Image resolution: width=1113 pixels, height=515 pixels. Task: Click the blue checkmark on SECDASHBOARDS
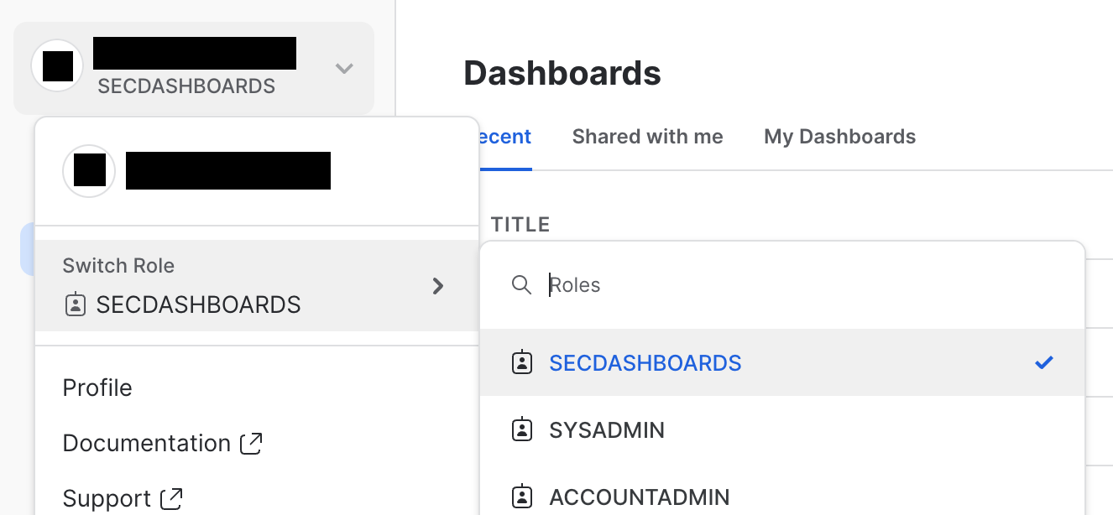pyautogui.click(x=1043, y=362)
